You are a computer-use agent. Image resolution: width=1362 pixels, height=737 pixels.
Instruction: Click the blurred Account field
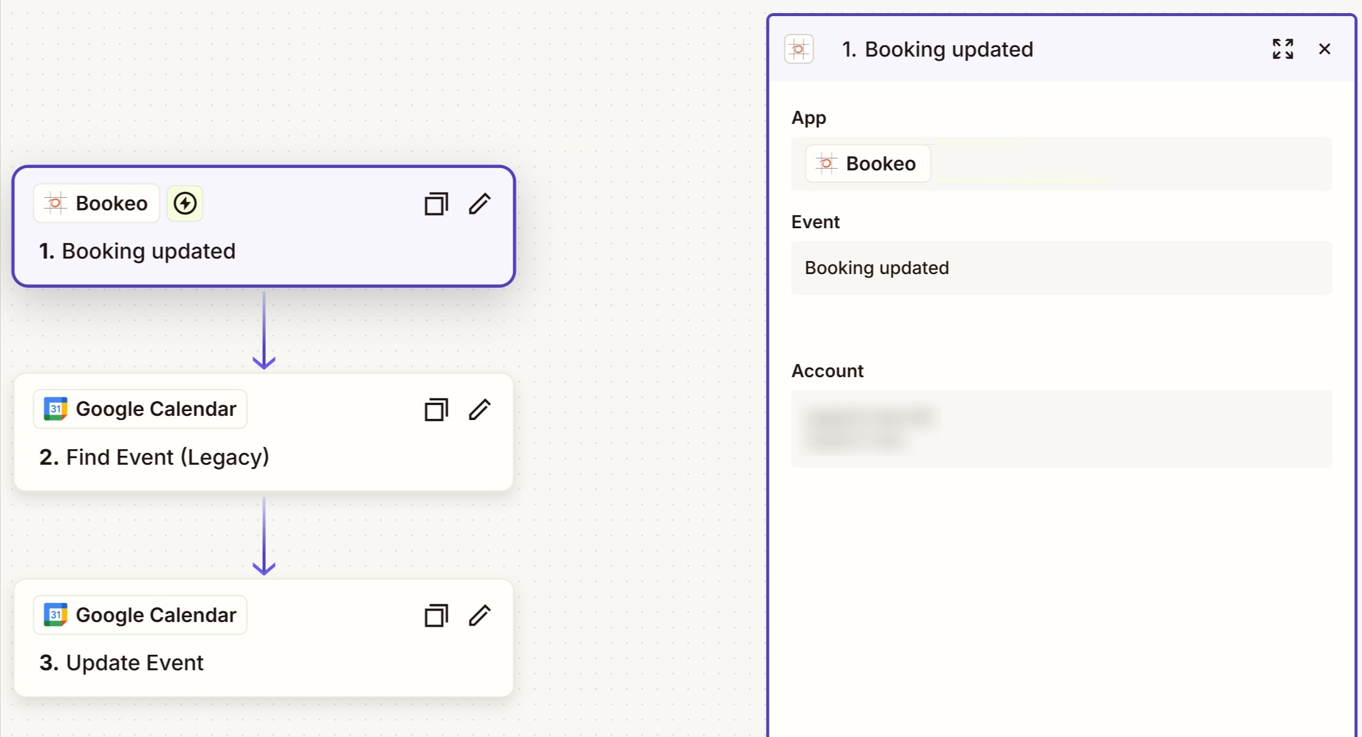pos(1061,429)
